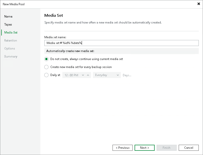Increase time with the up arrow
Screen dimensions: 203x155
click(88, 75)
